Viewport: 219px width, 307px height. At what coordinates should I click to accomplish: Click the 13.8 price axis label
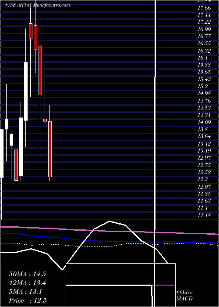click(x=203, y=129)
